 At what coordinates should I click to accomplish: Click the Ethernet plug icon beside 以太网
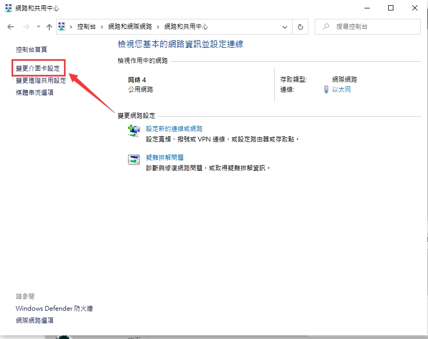tap(326, 90)
